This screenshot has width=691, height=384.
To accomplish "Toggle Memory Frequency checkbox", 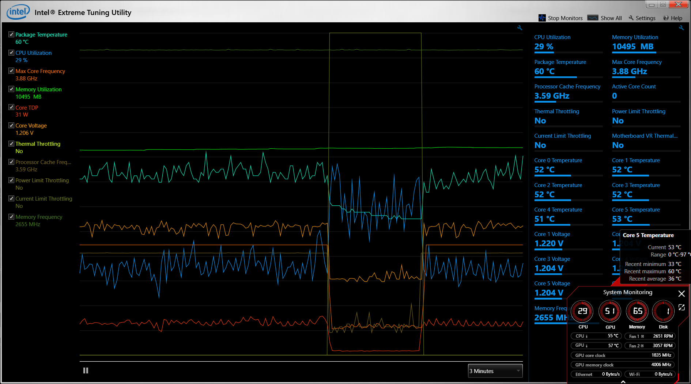I will tap(11, 217).
